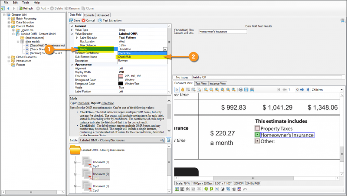The image size is (347, 196).
Task: Click the forward navigation arrow in main toolbar
Action: coord(14,8)
